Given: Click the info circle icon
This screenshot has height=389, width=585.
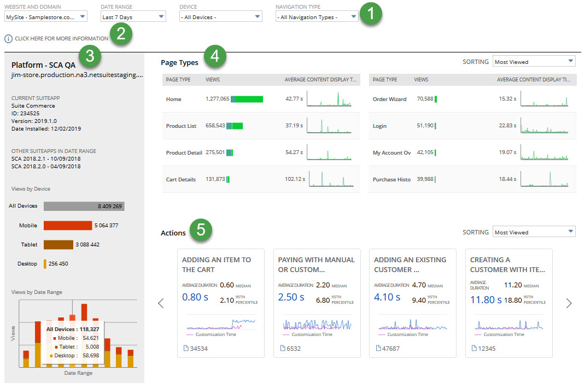Looking at the screenshot, I should (x=8, y=38).
